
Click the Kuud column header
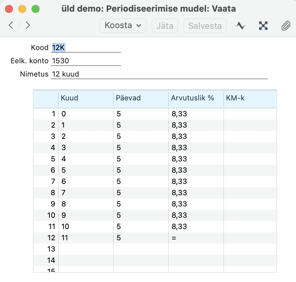tap(86, 98)
